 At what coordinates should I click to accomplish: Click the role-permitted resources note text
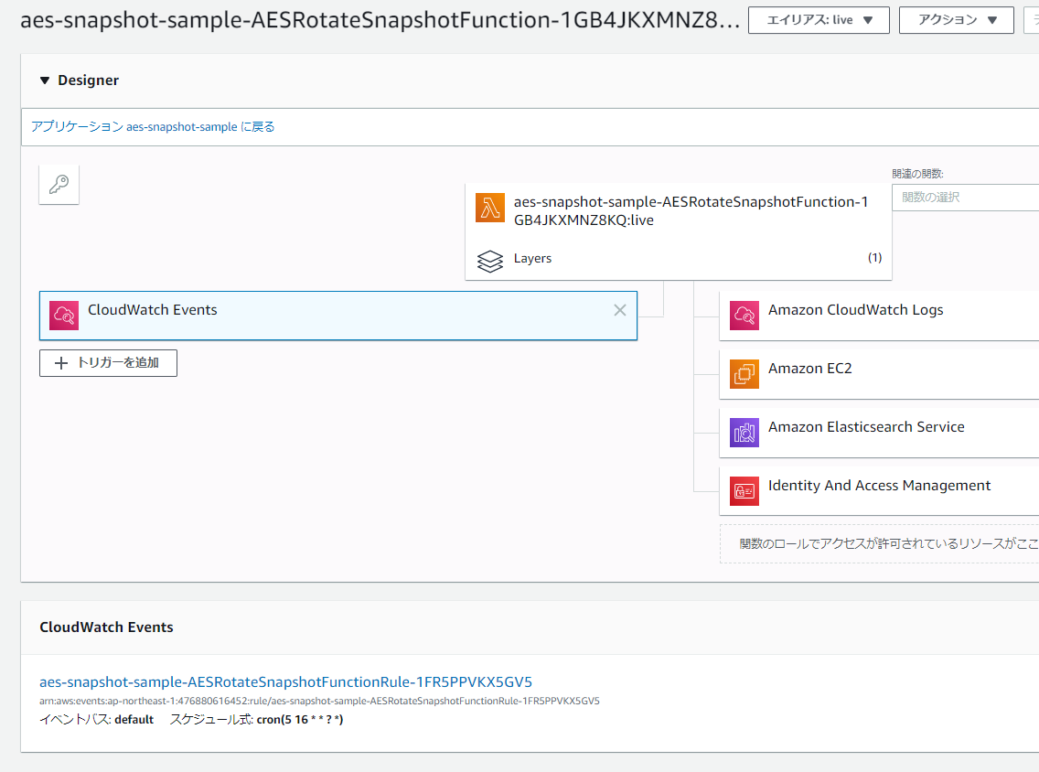888,543
